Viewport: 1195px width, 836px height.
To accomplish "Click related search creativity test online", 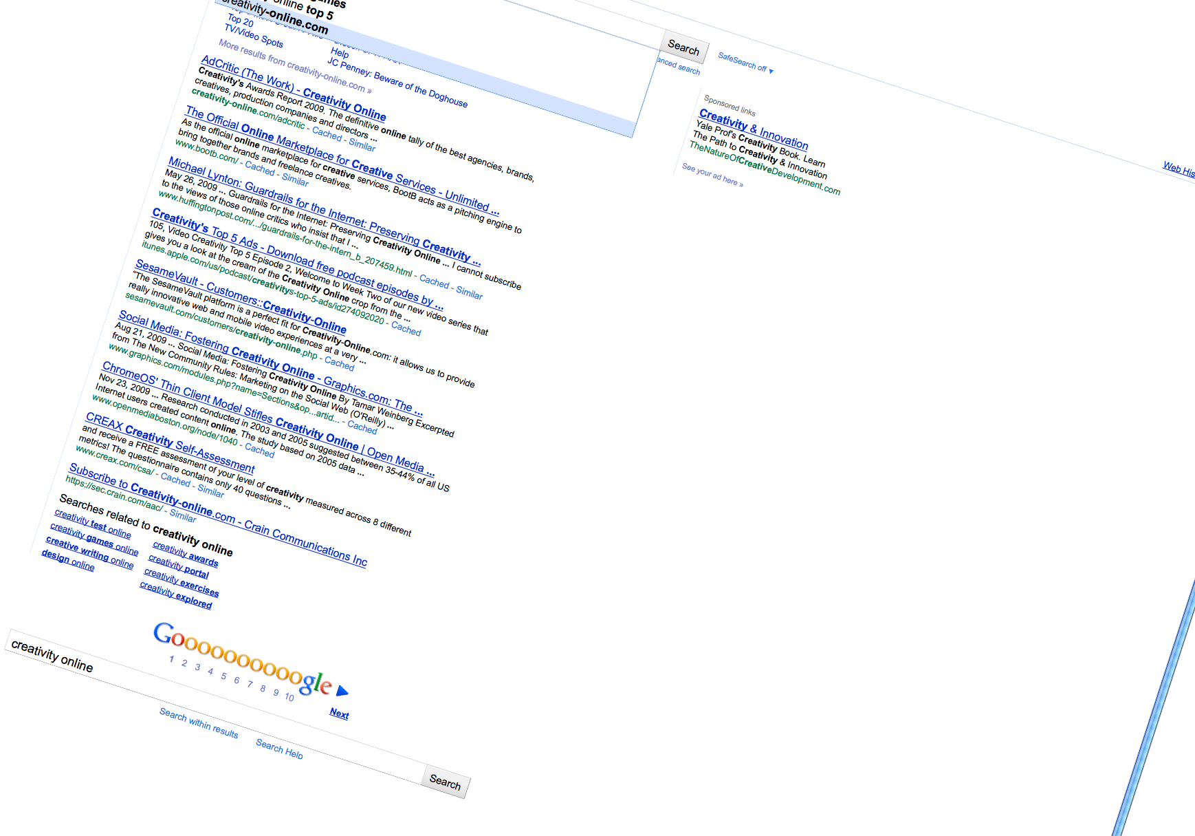I will pos(93,524).
